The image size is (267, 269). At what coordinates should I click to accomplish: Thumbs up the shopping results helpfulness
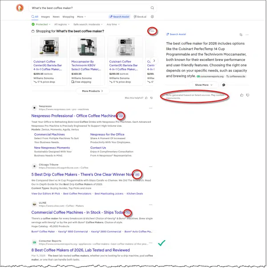(x=146, y=98)
